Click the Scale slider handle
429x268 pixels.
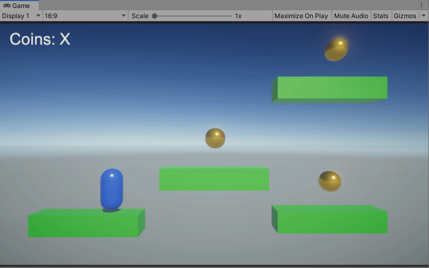click(x=155, y=16)
